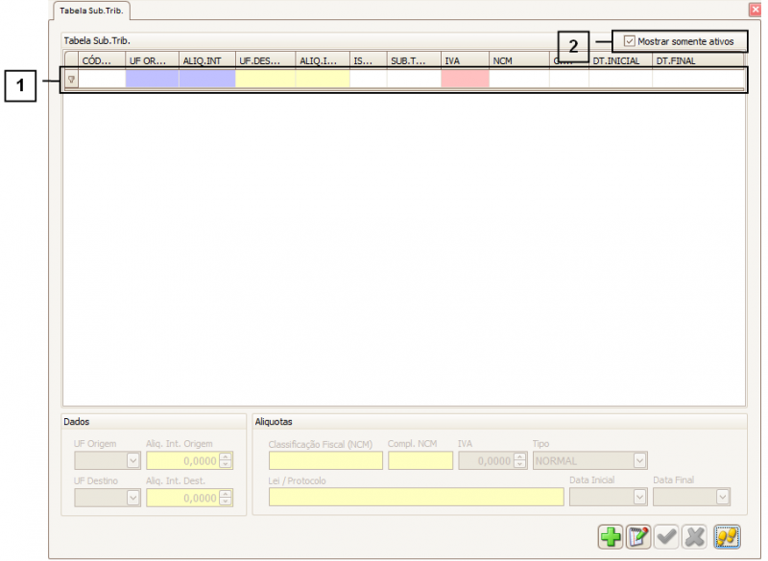Click the edit record notepad icon
Viewport: 768px width, 561px height.
(x=638, y=537)
